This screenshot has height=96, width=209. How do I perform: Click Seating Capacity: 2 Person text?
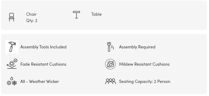tap(145, 82)
